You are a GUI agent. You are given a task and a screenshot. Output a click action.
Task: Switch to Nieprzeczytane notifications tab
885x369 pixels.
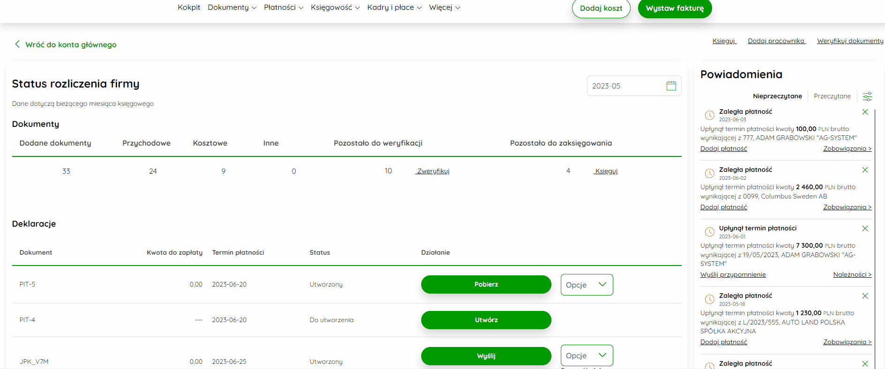pyautogui.click(x=777, y=96)
